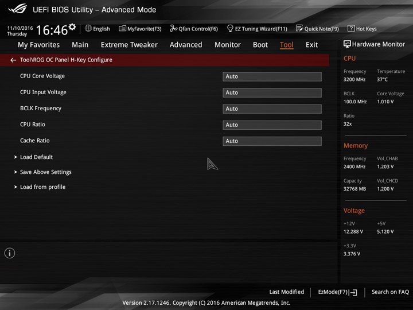Image resolution: width=413 pixels, height=310 pixels.
Task: Select the Tool tab
Action: pos(287,45)
